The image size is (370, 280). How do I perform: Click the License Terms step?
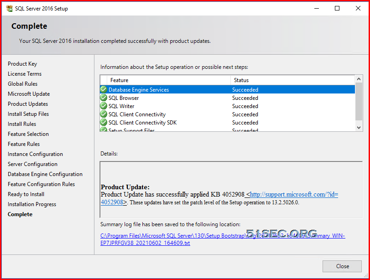(x=25, y=74)
